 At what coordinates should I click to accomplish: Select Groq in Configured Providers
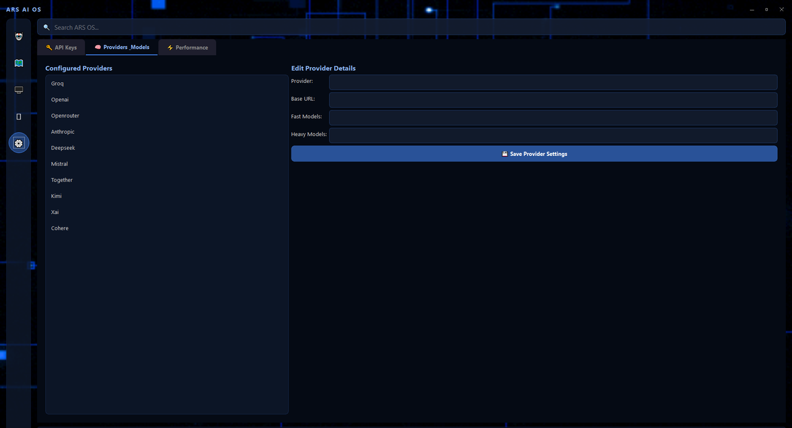click(x=167, y=83)
